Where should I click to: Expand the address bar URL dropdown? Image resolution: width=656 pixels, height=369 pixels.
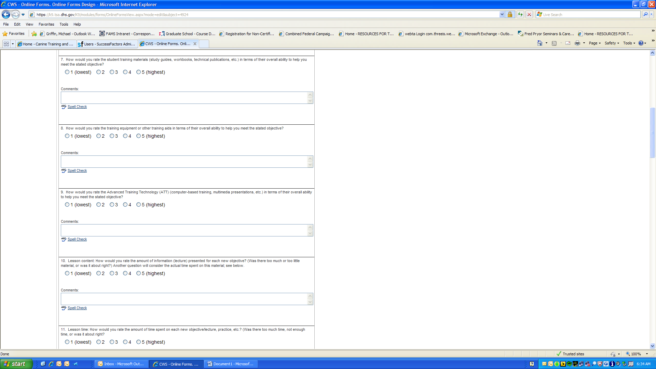pyautogui.click(x=502, y=15)
